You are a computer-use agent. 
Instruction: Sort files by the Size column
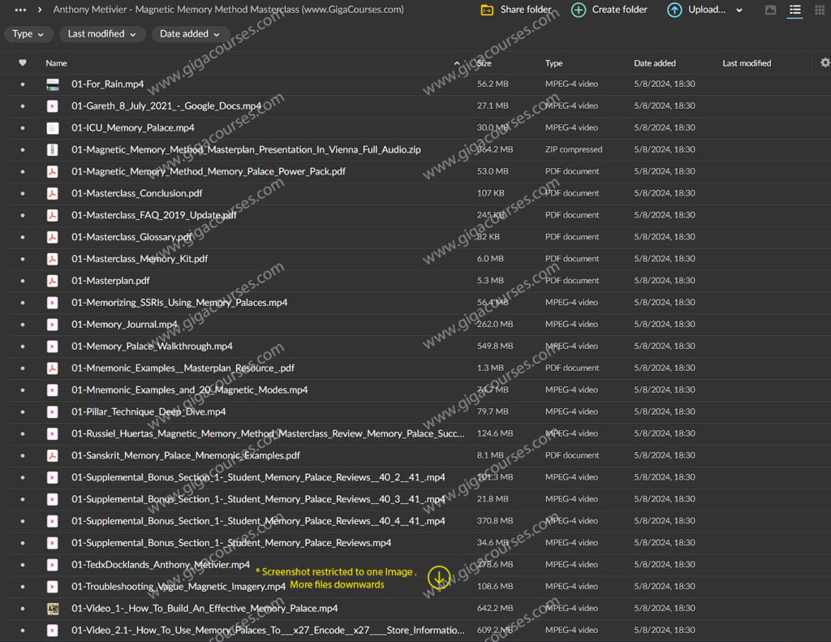(x=484, y=63)
